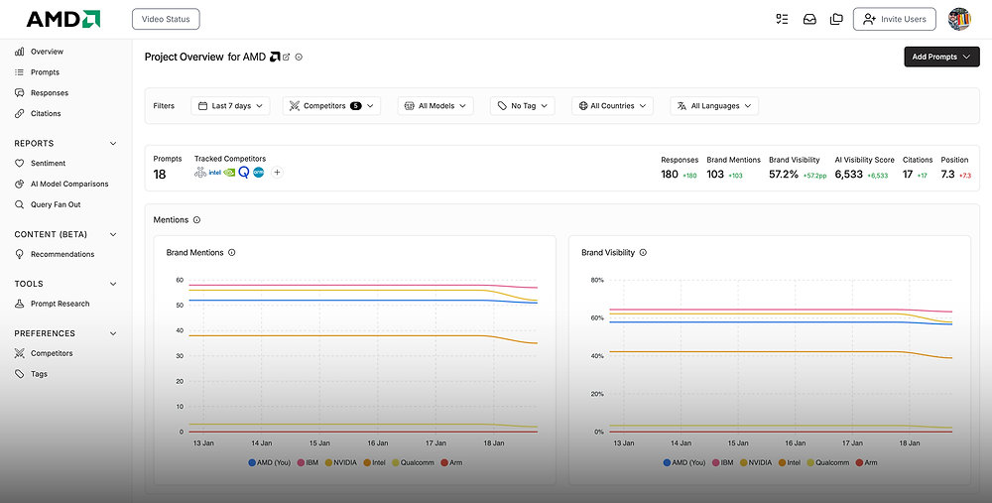Open the user profile avatar

point(959,19)
